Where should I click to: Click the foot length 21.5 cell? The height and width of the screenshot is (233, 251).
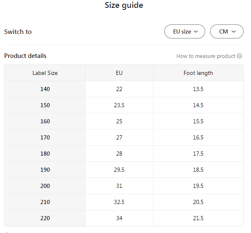pos(198,218)
